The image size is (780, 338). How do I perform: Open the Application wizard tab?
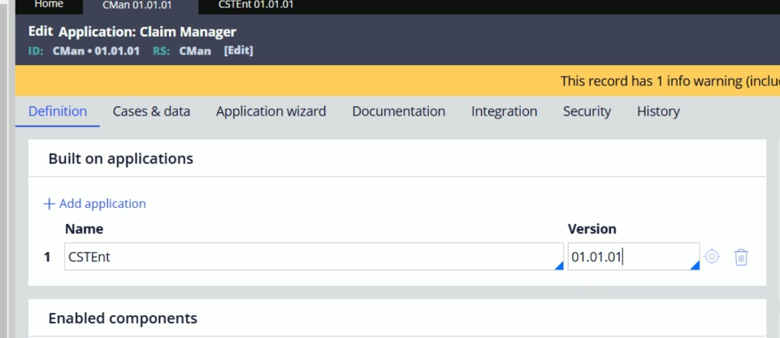pyautogui.click(x=271, y=111)
